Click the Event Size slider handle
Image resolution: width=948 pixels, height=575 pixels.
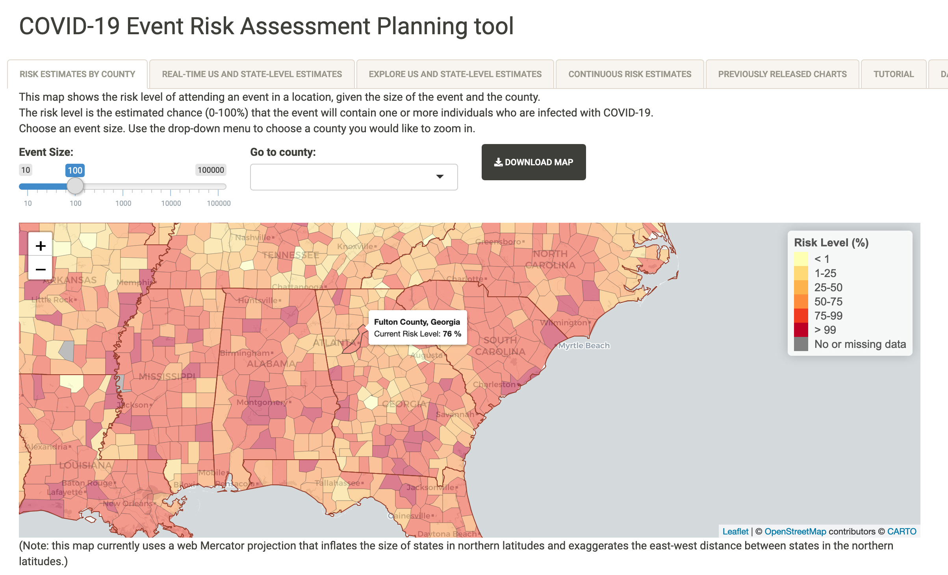75,187
